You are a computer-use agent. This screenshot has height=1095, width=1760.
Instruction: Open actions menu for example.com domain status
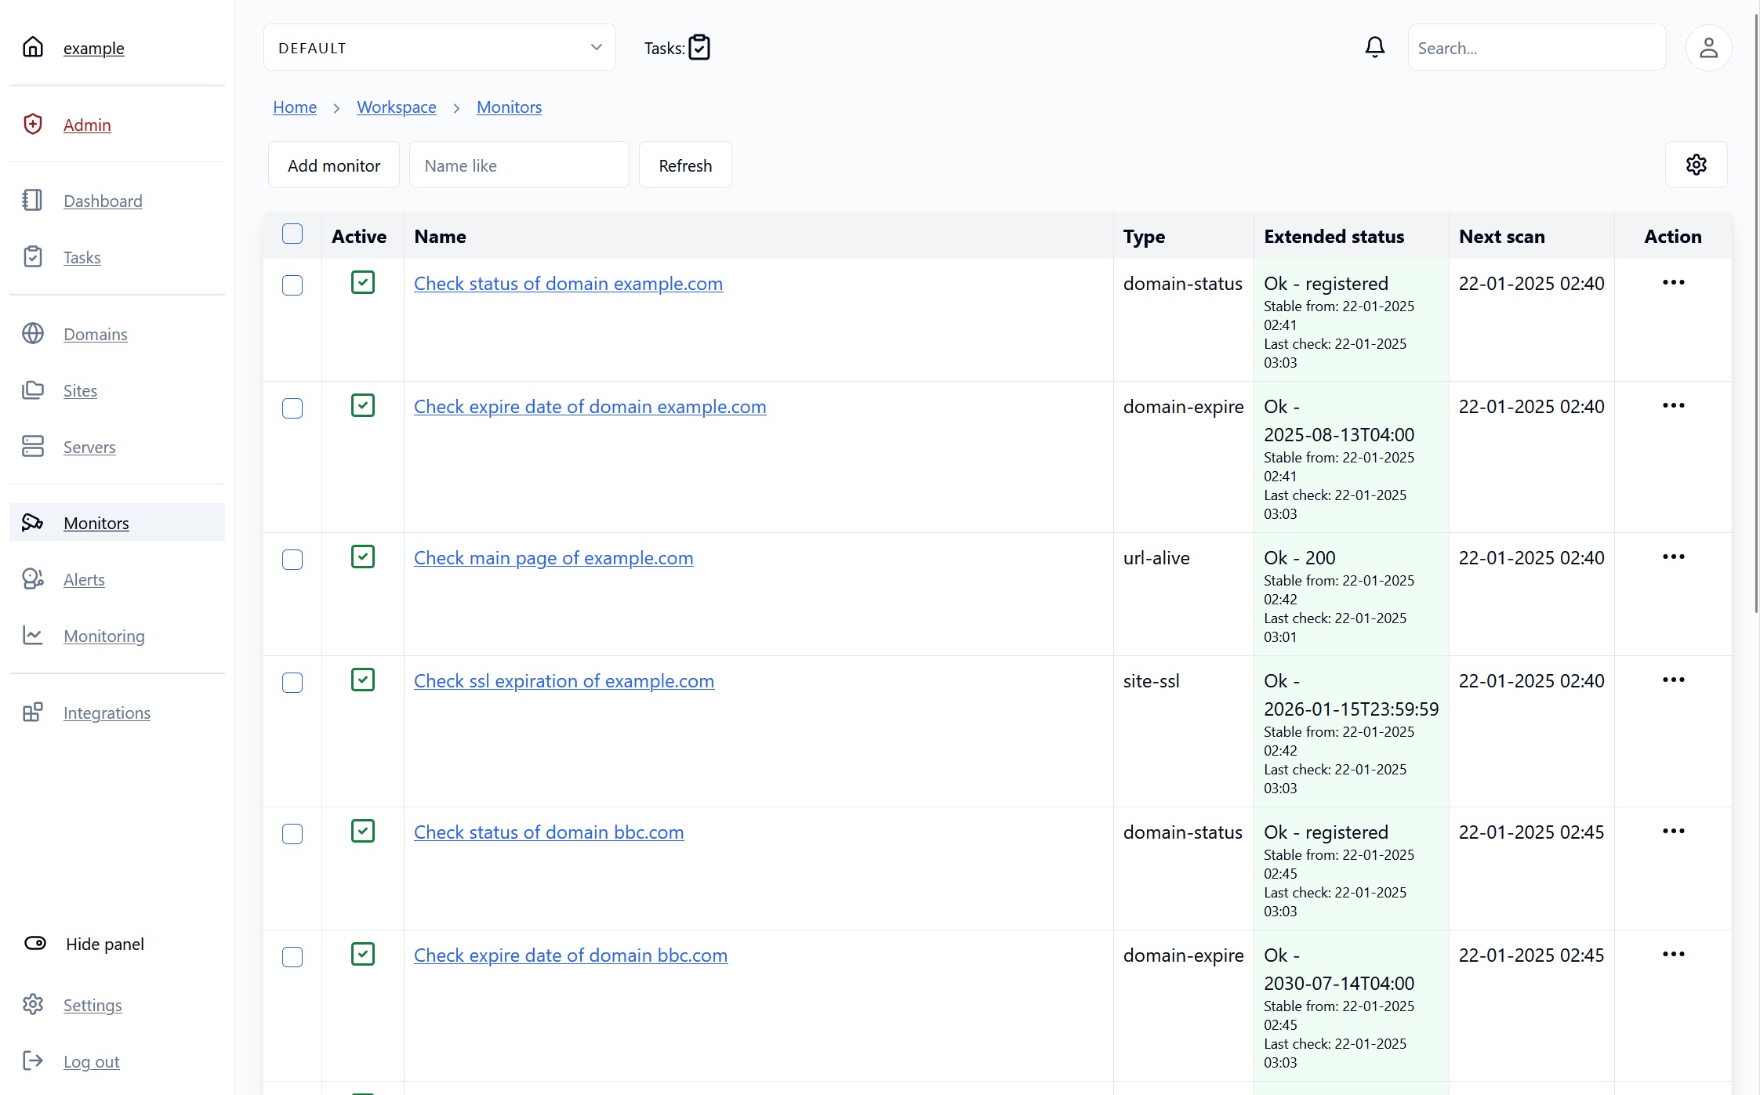(1674, 282)
